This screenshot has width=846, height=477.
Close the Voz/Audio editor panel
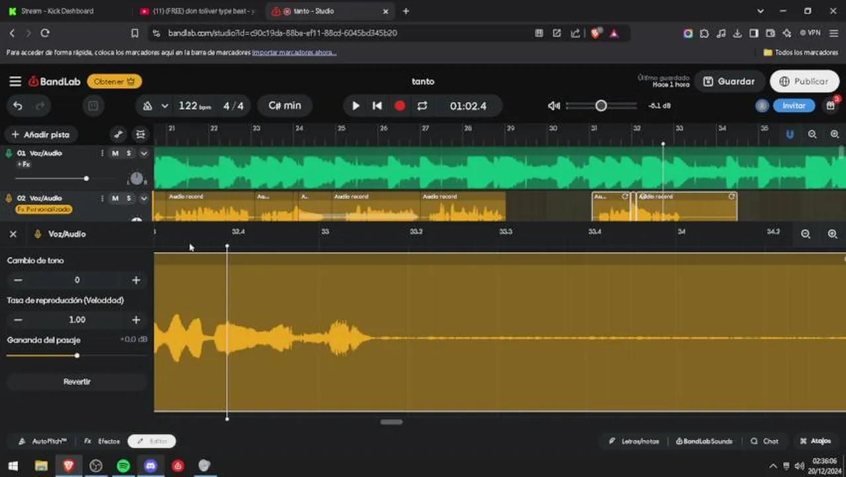(13, 234)
